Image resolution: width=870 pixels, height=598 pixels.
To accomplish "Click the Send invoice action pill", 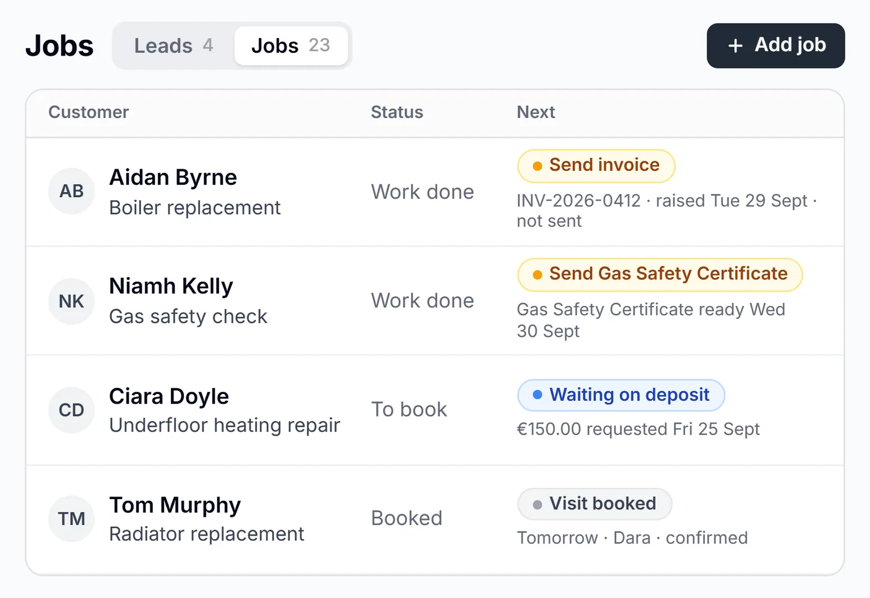I will [596, 166].
